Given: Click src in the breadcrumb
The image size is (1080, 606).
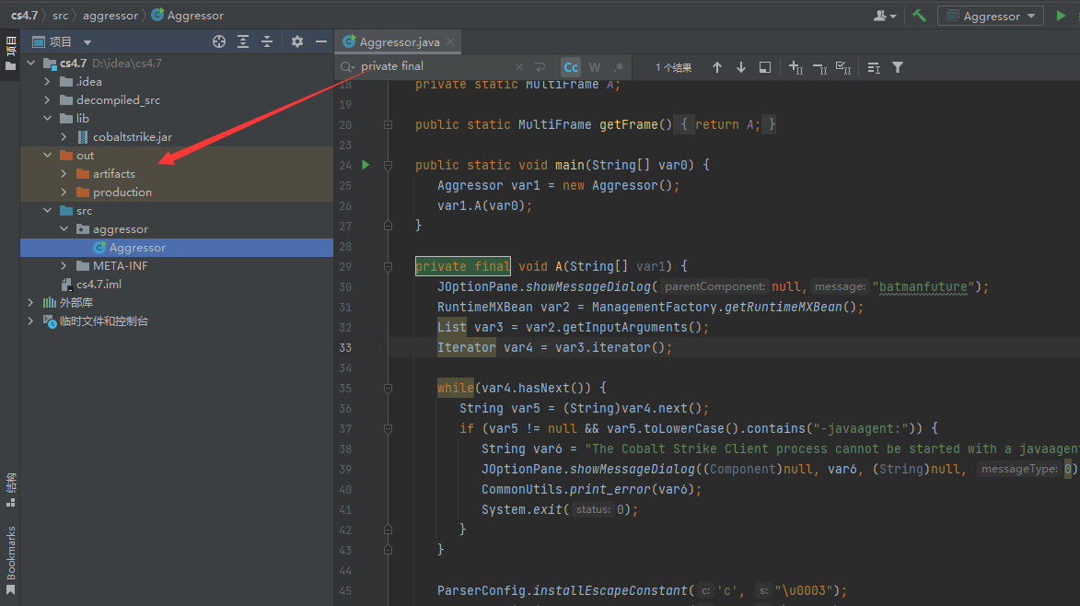Looking at the screenshot, I should (x=60, y=15).
